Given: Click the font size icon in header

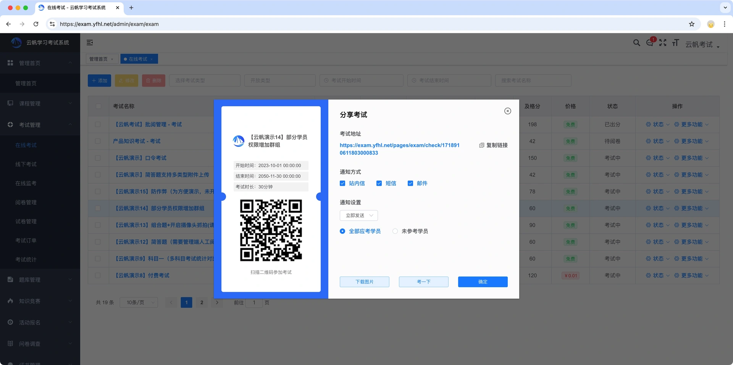Looking at the screenshot, I should [x=675, y=43].
